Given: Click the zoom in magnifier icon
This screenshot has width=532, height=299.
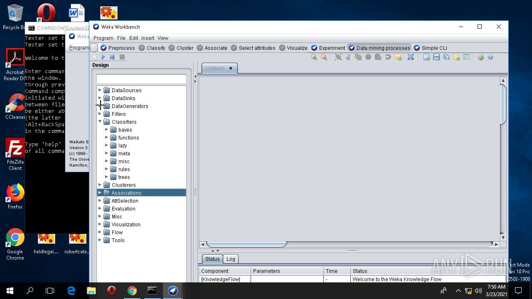Looking at the screenshot, I should (x=314, y=57).
